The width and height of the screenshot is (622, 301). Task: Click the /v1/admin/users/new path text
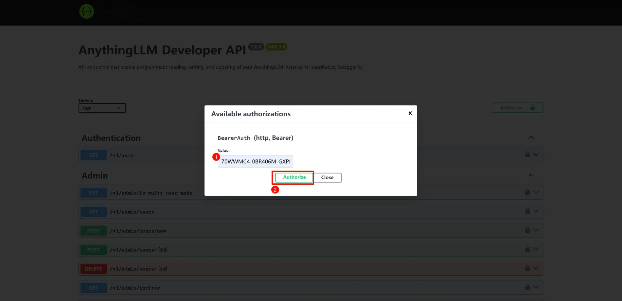click(x=138, y=231)
